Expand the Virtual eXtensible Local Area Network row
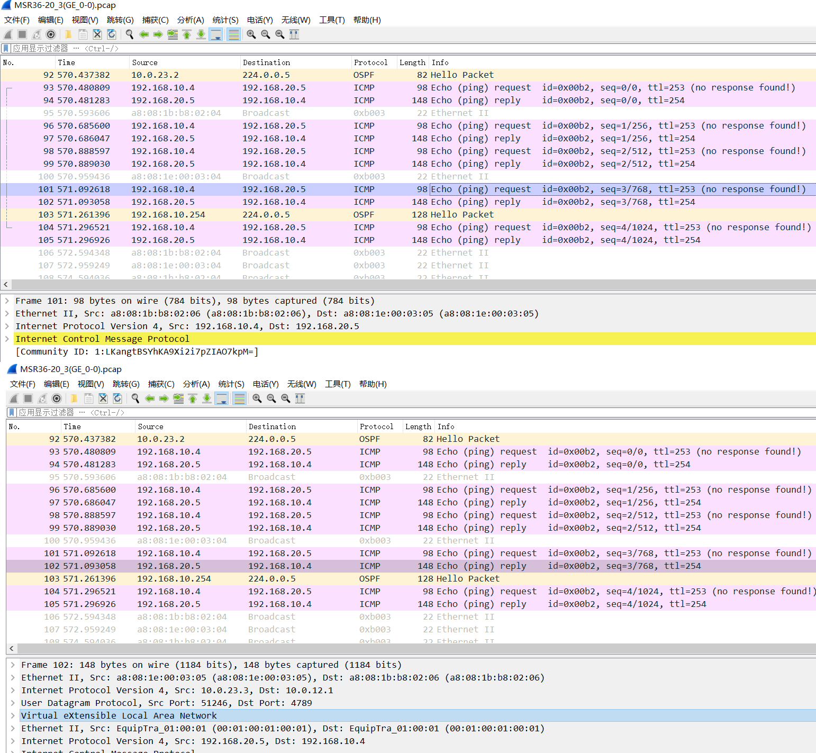This screenshot has height=753, width=816. pyautogui.click(x=13, y=715)
